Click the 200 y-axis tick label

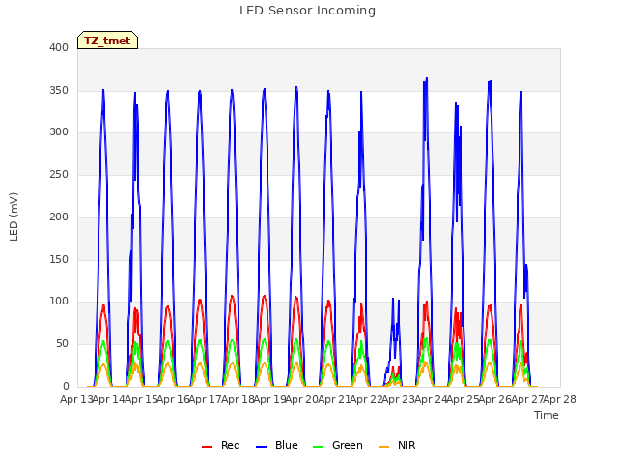tap(59, 217)
